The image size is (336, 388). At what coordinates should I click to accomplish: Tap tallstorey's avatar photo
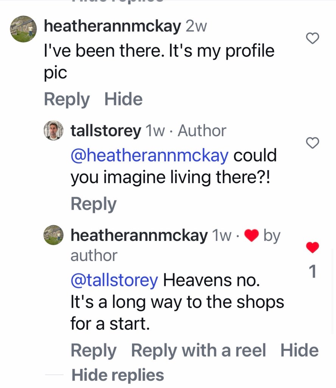[54, 131]
